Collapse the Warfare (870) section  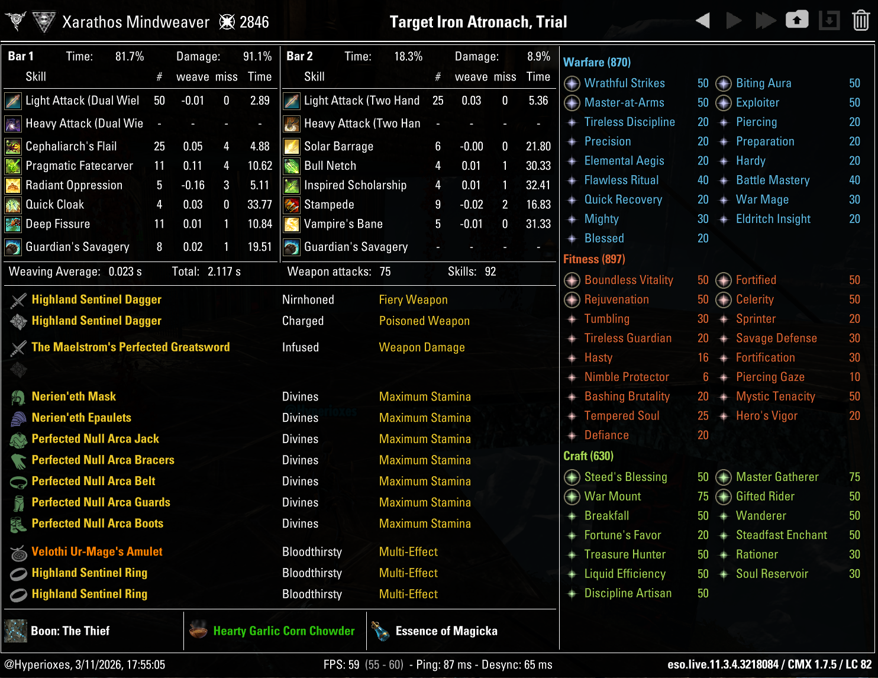coord(596,62)
